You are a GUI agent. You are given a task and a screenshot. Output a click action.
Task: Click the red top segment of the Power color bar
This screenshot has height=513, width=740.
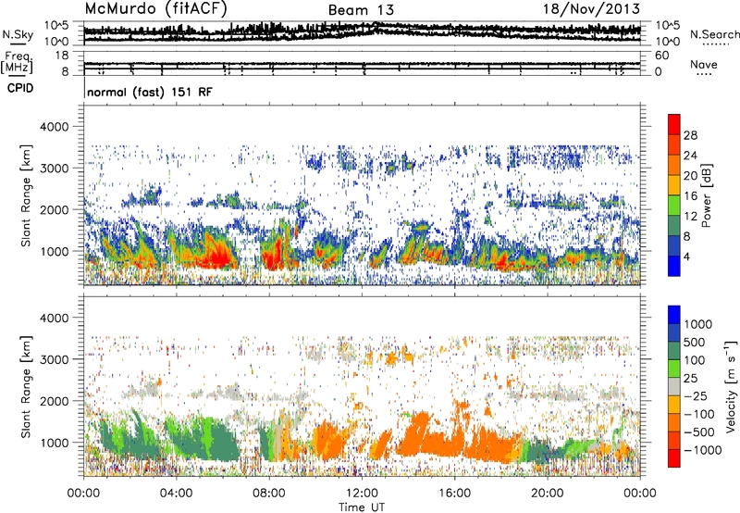click(674, 124)
